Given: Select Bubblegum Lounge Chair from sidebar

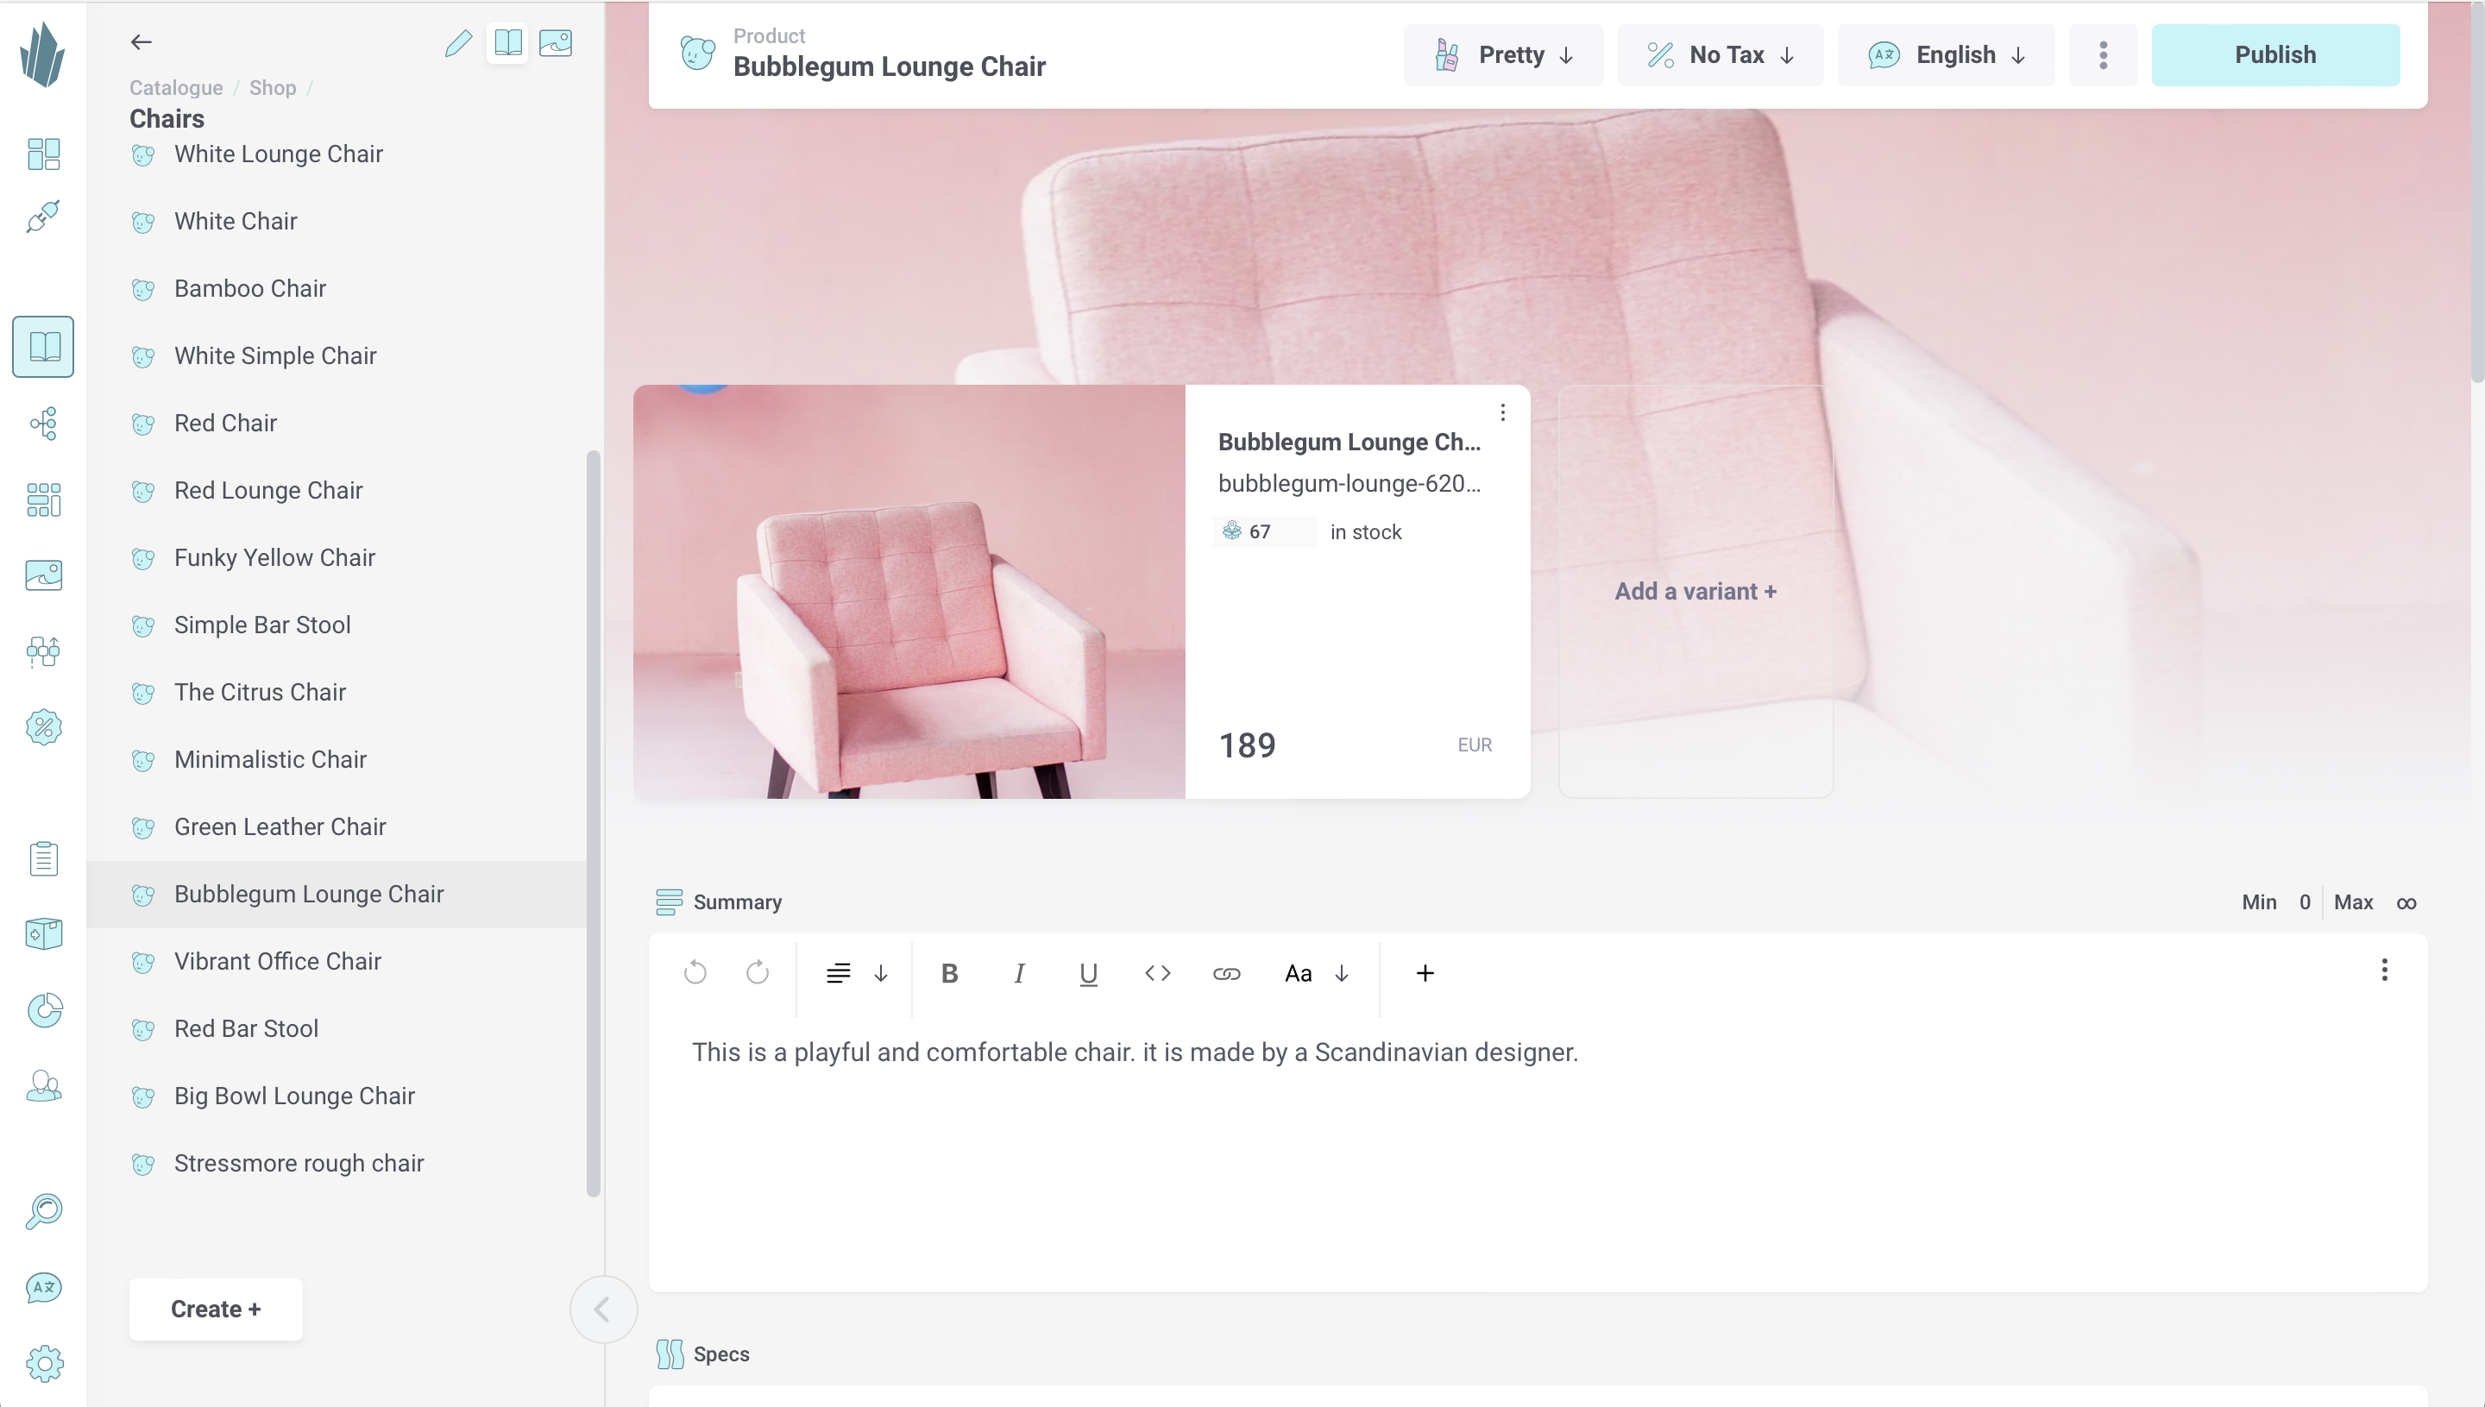Looking at the screenshot, I should (309, 894).
